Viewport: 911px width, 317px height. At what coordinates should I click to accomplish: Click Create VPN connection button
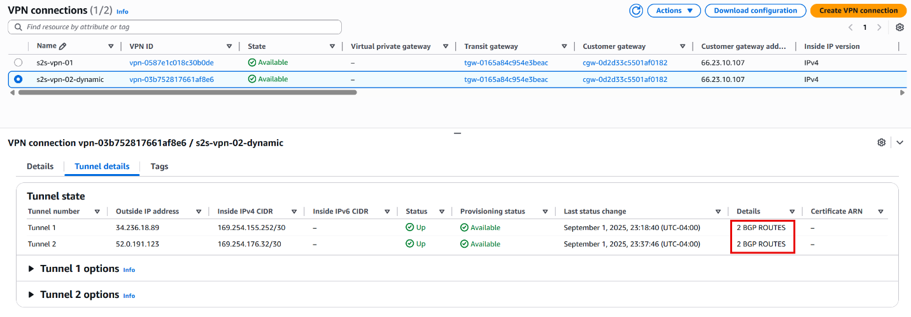click(x=858, y=10)
